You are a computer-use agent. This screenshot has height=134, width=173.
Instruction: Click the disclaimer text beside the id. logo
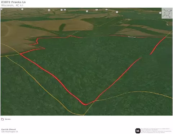[156, 131]
